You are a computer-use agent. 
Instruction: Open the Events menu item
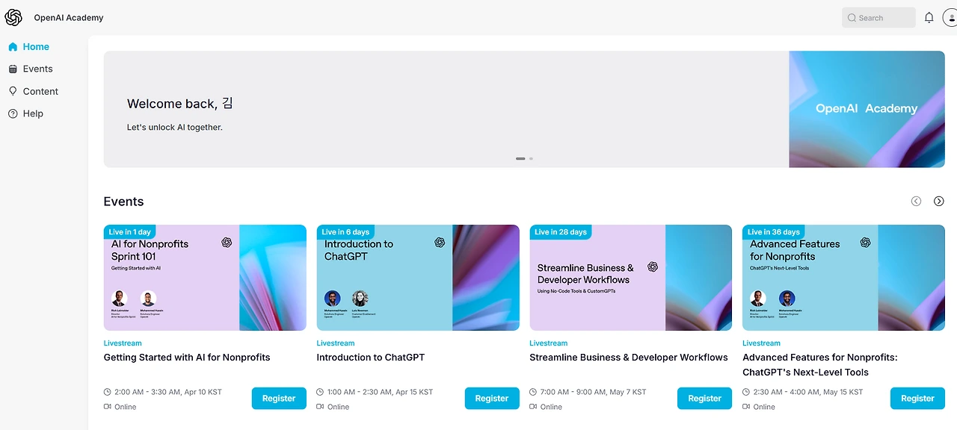click(38, 69)
